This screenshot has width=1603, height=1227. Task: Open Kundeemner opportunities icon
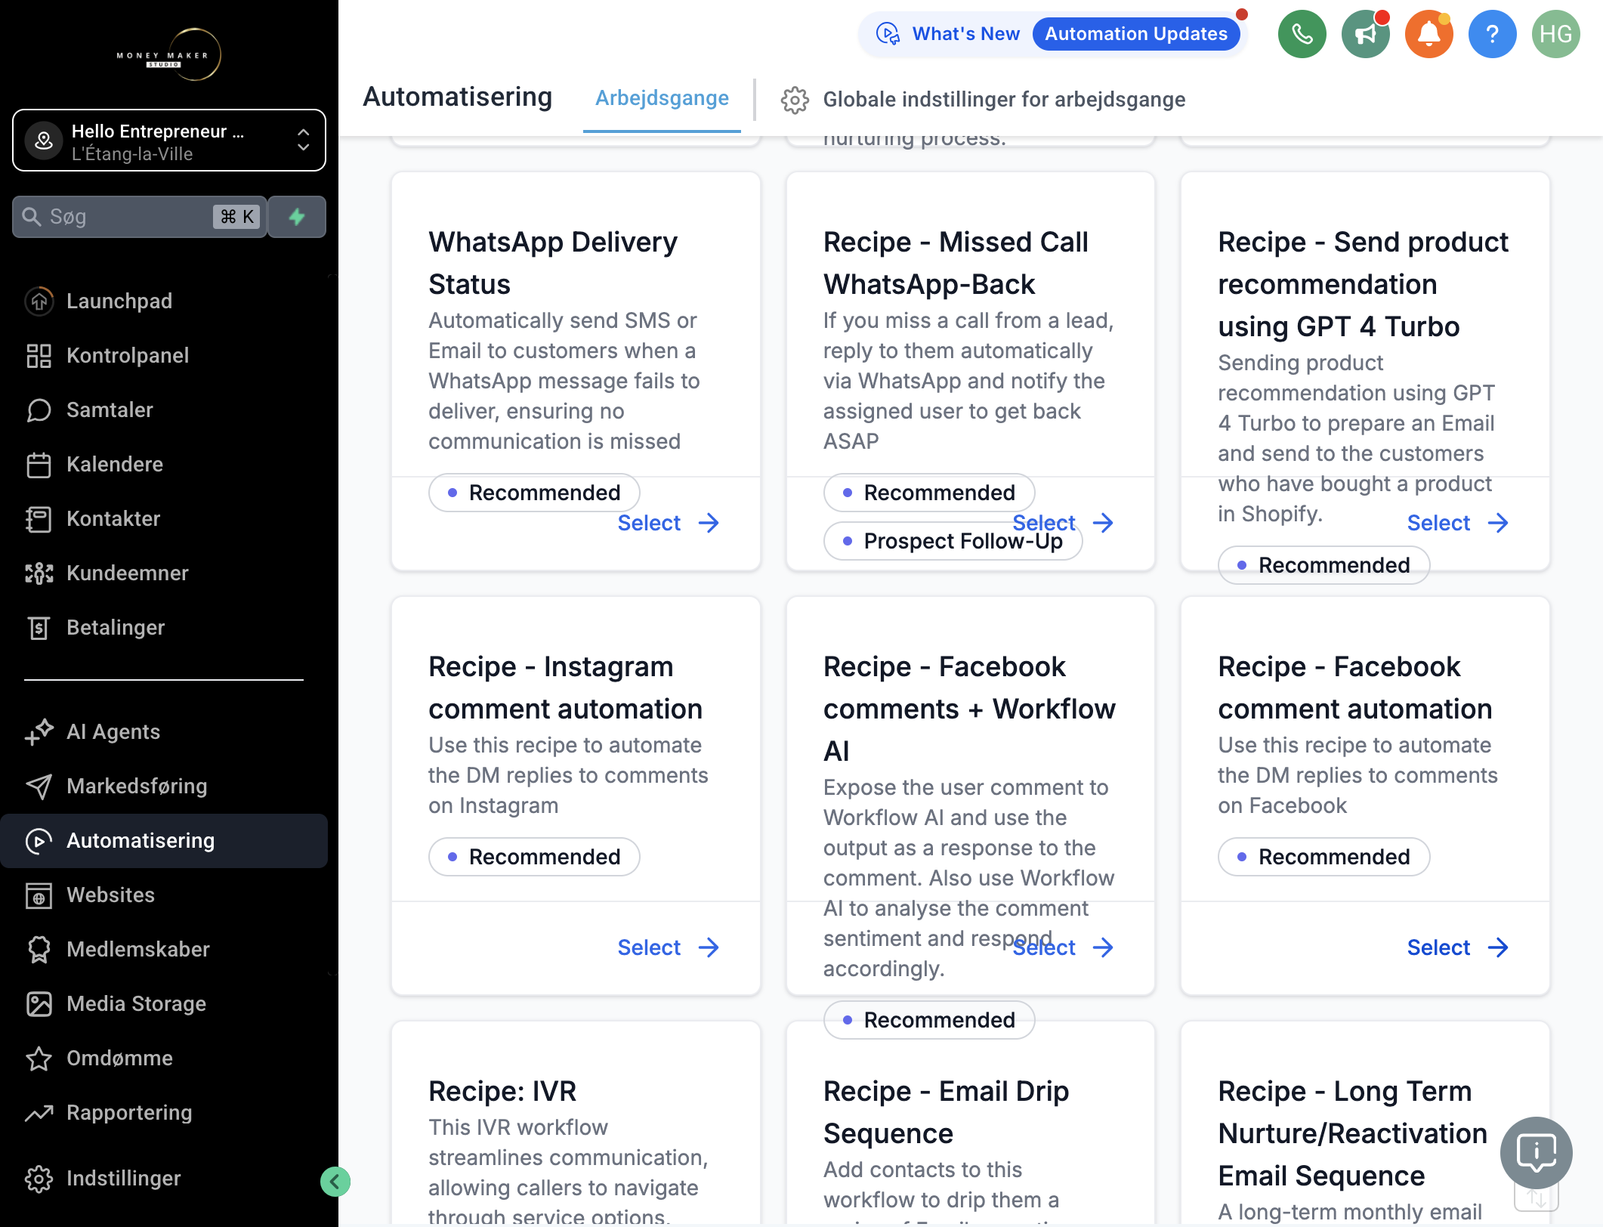click(x=39, y=573)
